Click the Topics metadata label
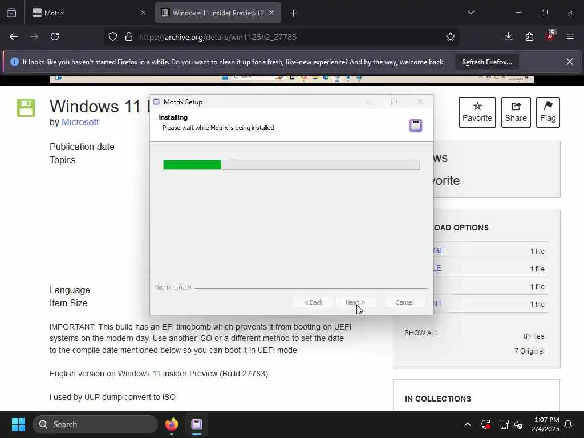This screenshot has height=438, width=584. point(63,160)
